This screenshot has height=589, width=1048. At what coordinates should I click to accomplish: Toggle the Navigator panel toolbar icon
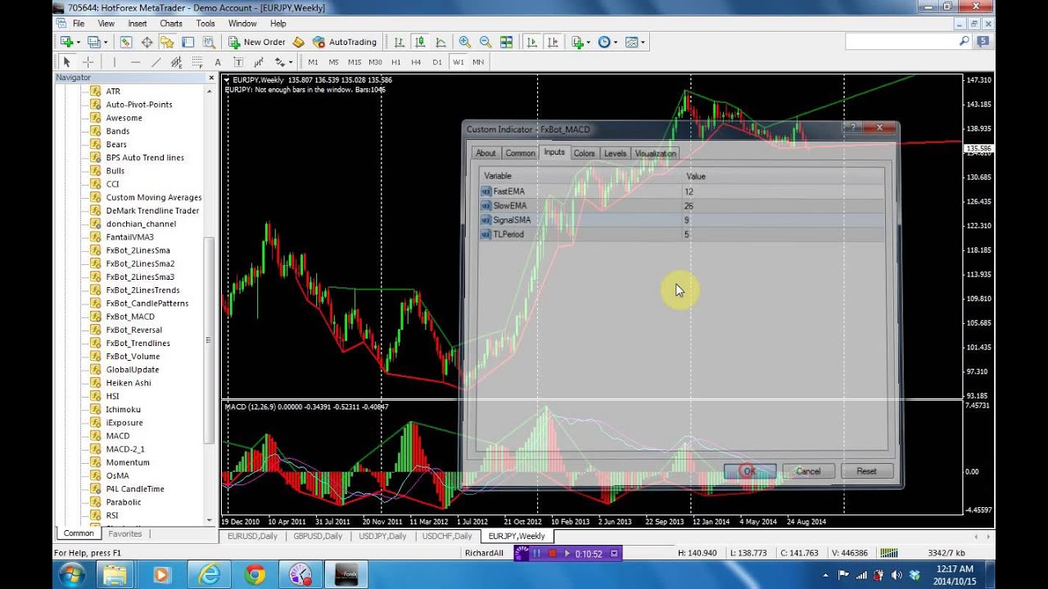(167, 42)
